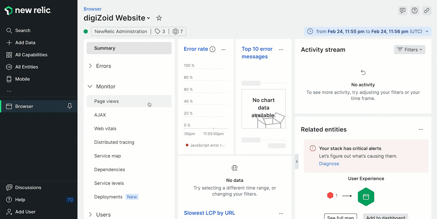This screenshot has height=219, width=437.
Task: Toggle the JavaScript error rate legend item
Action: (205, 145)
